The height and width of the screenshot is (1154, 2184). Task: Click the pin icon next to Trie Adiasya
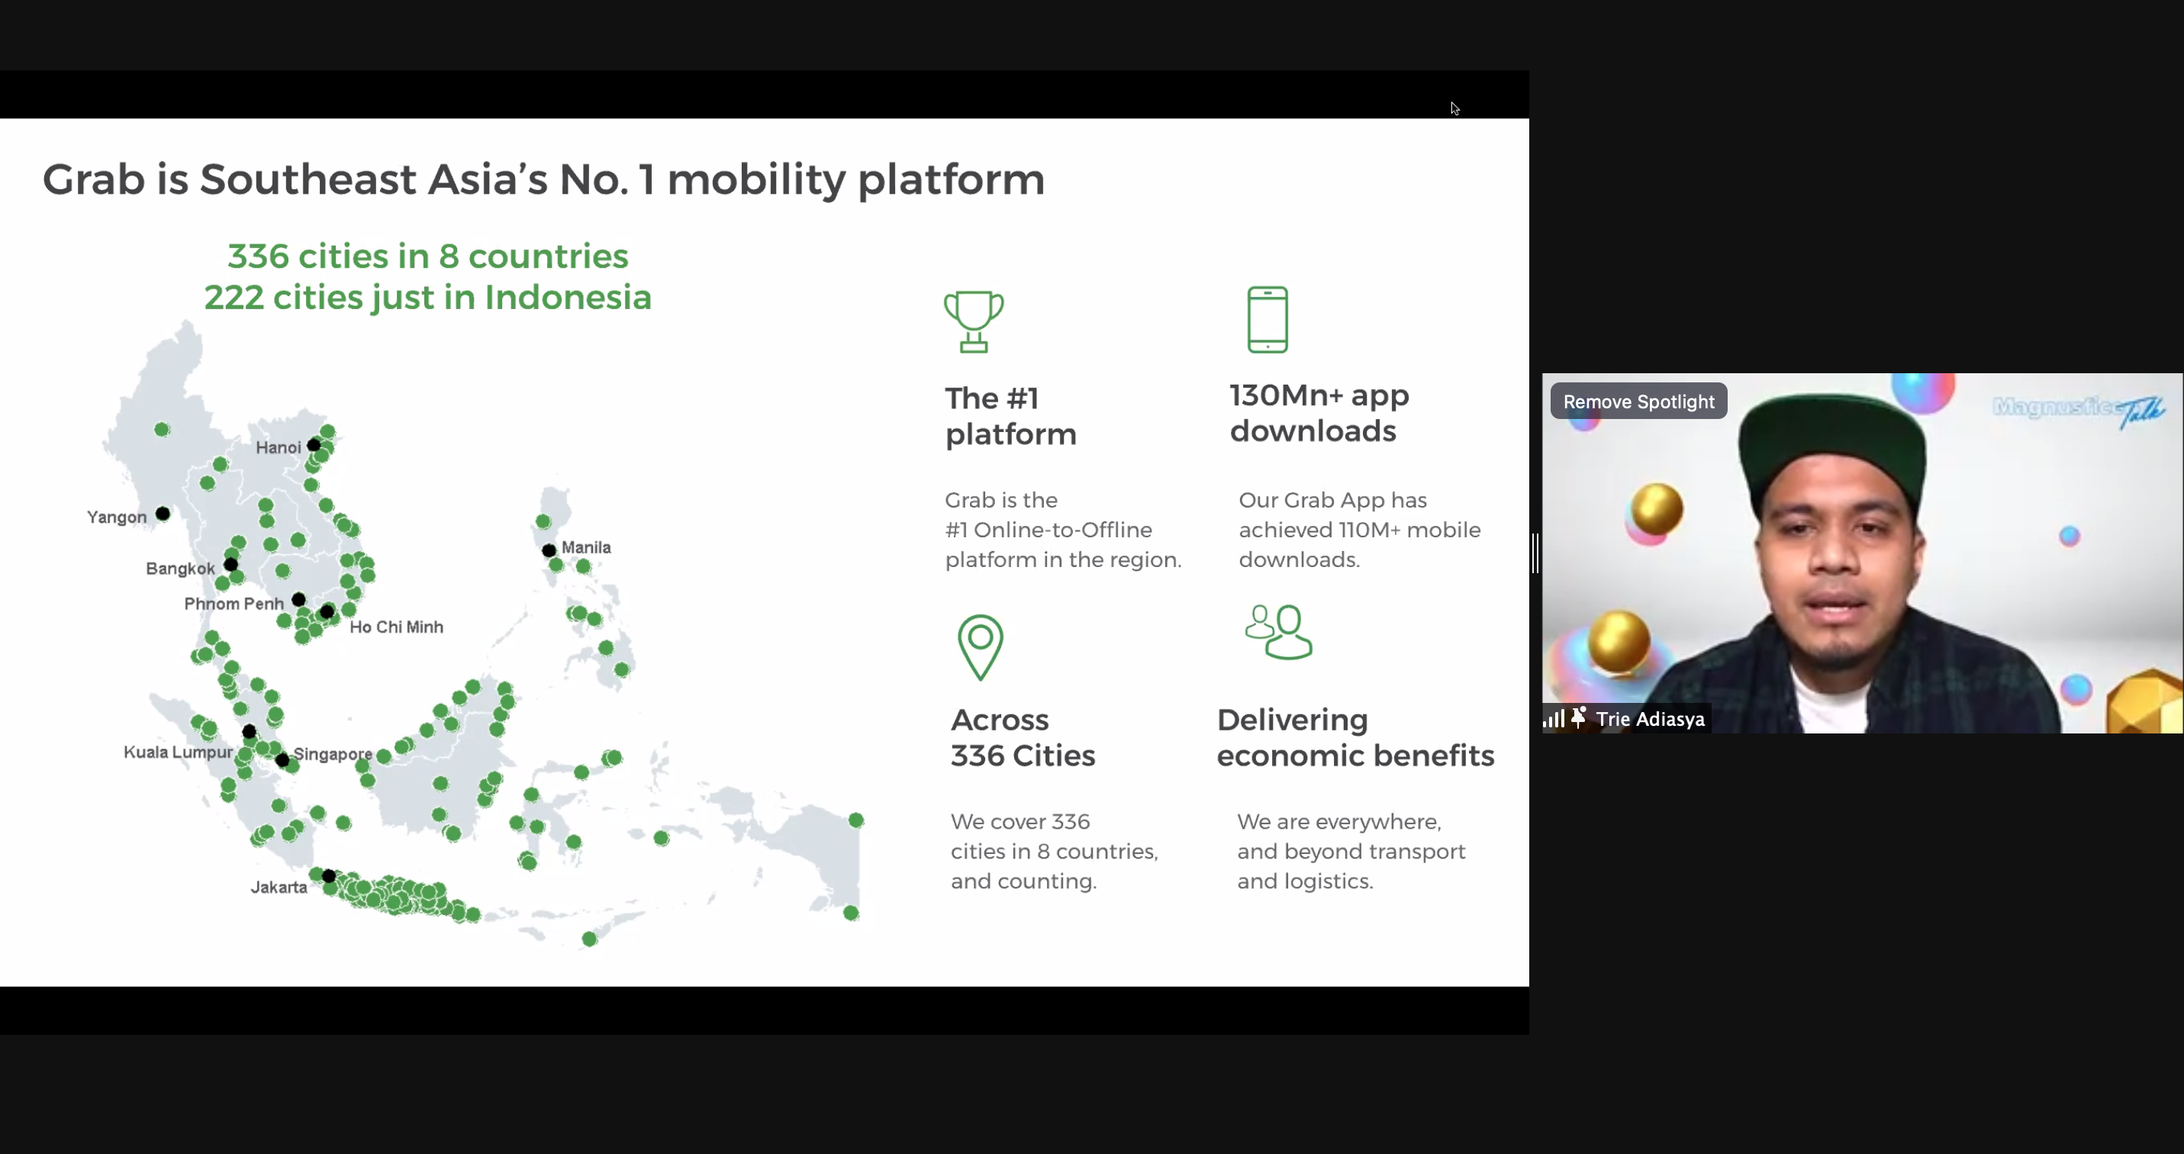(x=1579, y=718)
